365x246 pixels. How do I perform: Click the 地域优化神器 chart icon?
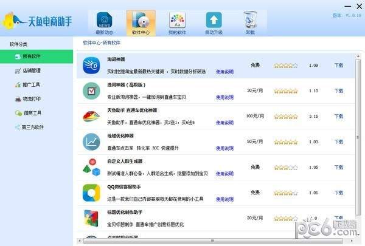click(91, 142)
